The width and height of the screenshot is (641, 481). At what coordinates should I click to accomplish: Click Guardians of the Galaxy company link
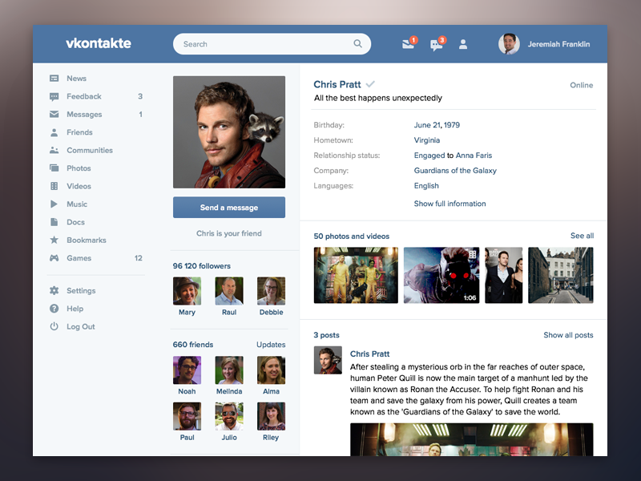click(455, 171)
